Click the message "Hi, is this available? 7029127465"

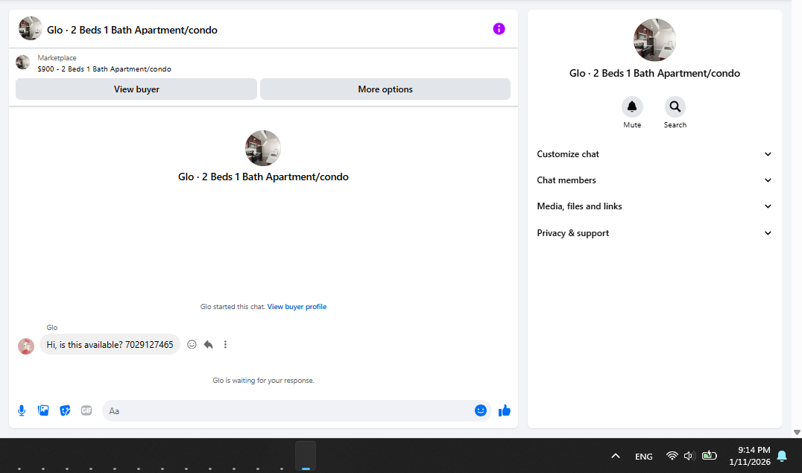coord(110,345)
